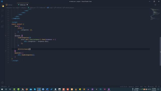
Task: Click the Visual Studio Code taskbar icon
Action: 39,89
